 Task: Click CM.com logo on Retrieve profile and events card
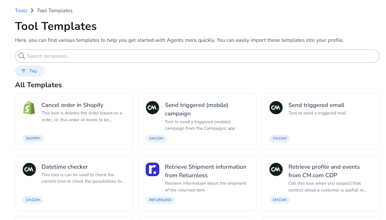[x=276, y=169]
